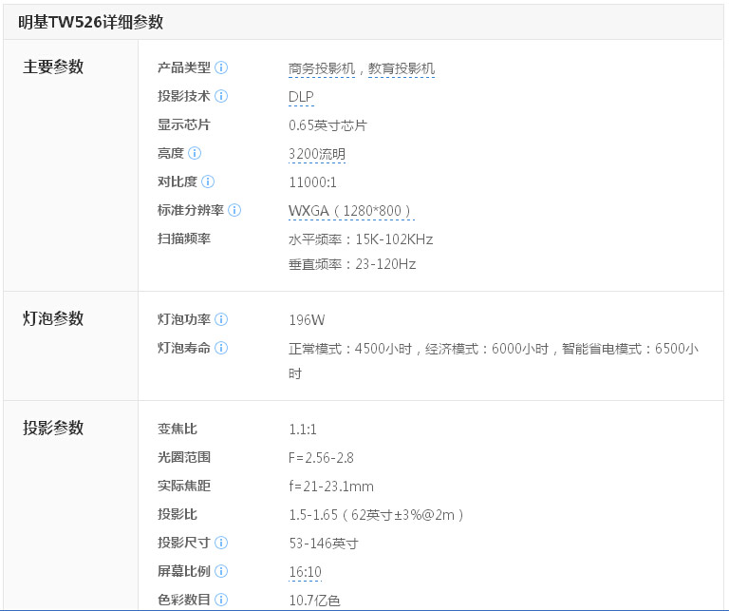
Task: Open the 3200流明 brightness link
Action: tap(317, 154)
